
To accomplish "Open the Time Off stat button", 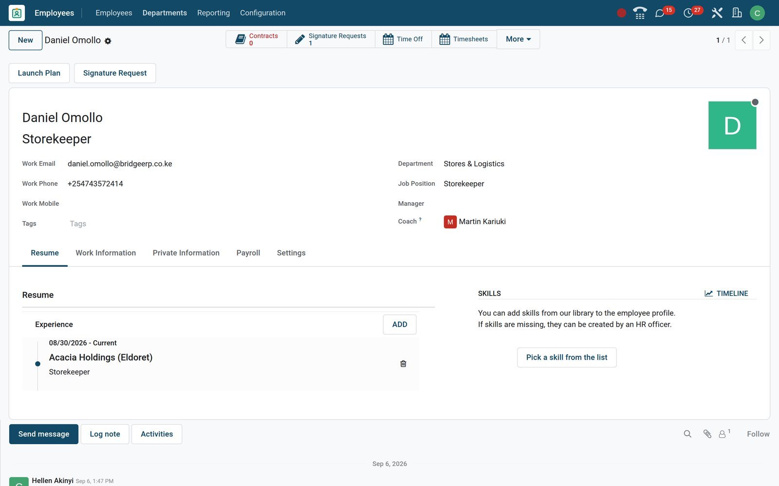I will click(403, 39).
